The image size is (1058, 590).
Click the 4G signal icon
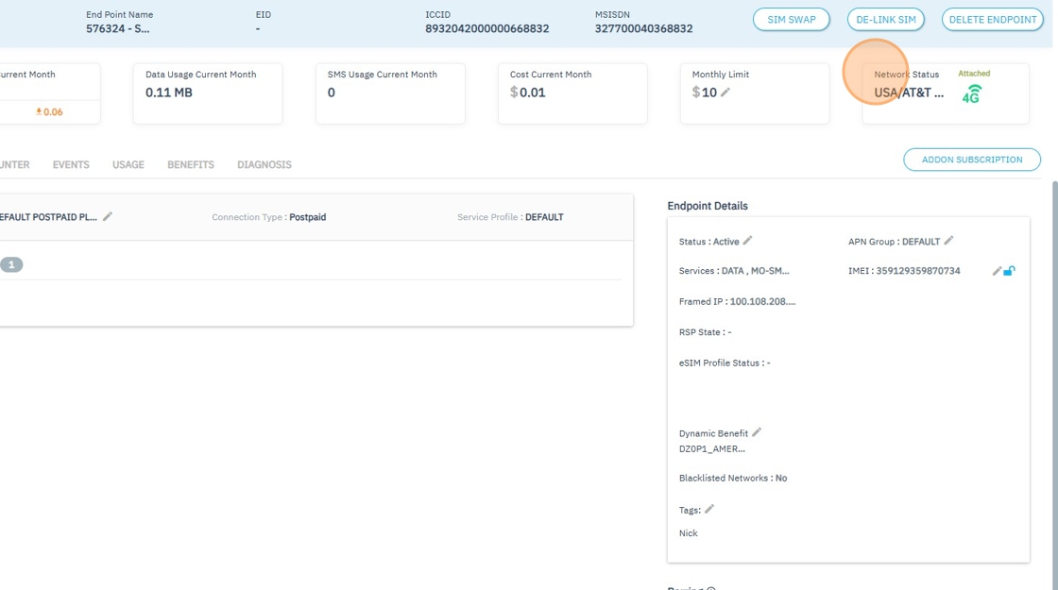(x=971, y=93)
